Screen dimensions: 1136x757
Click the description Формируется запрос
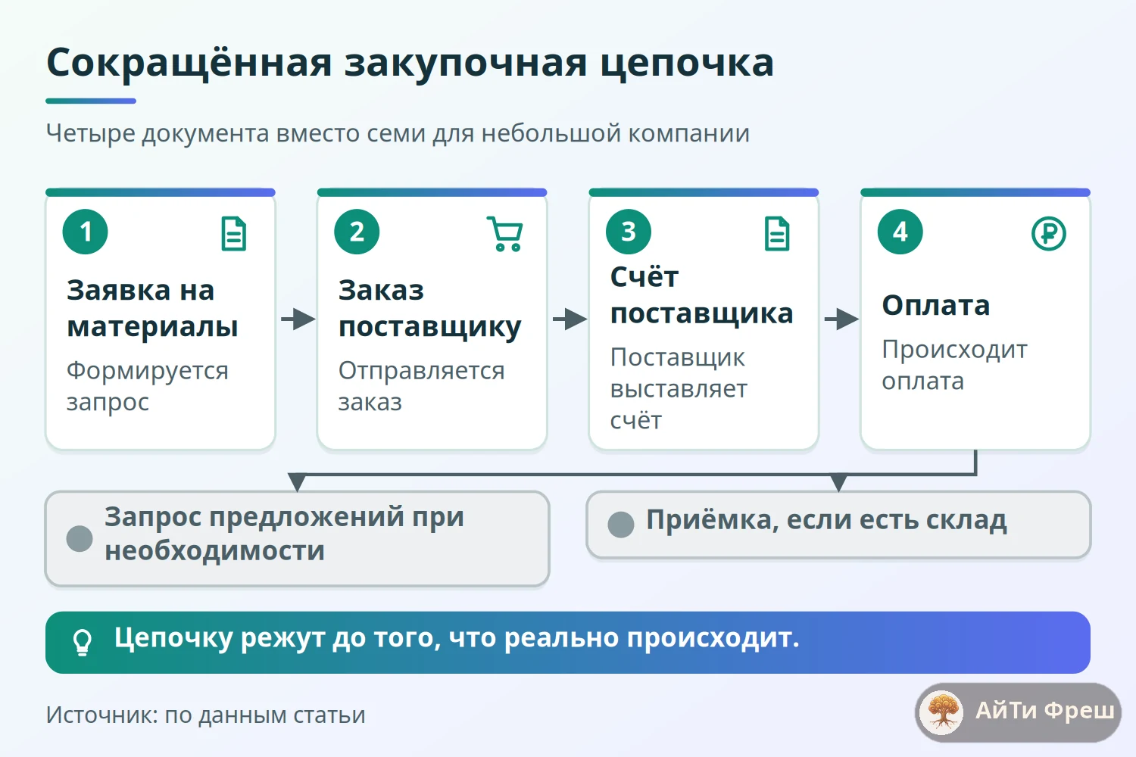click(148, 386)
